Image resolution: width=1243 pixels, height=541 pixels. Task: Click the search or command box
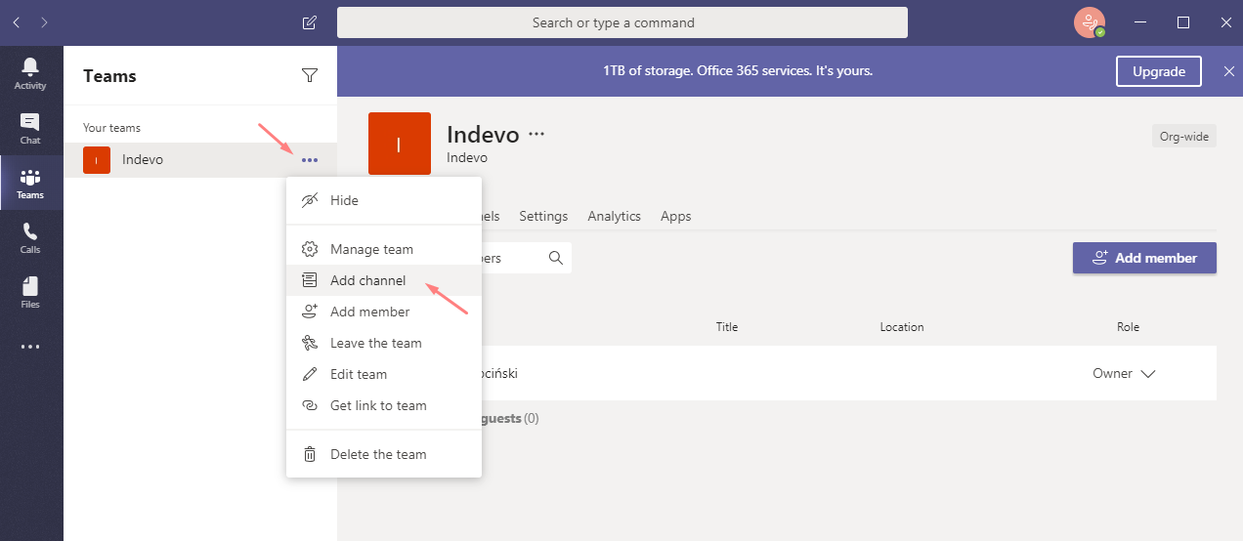coord(621,22)
